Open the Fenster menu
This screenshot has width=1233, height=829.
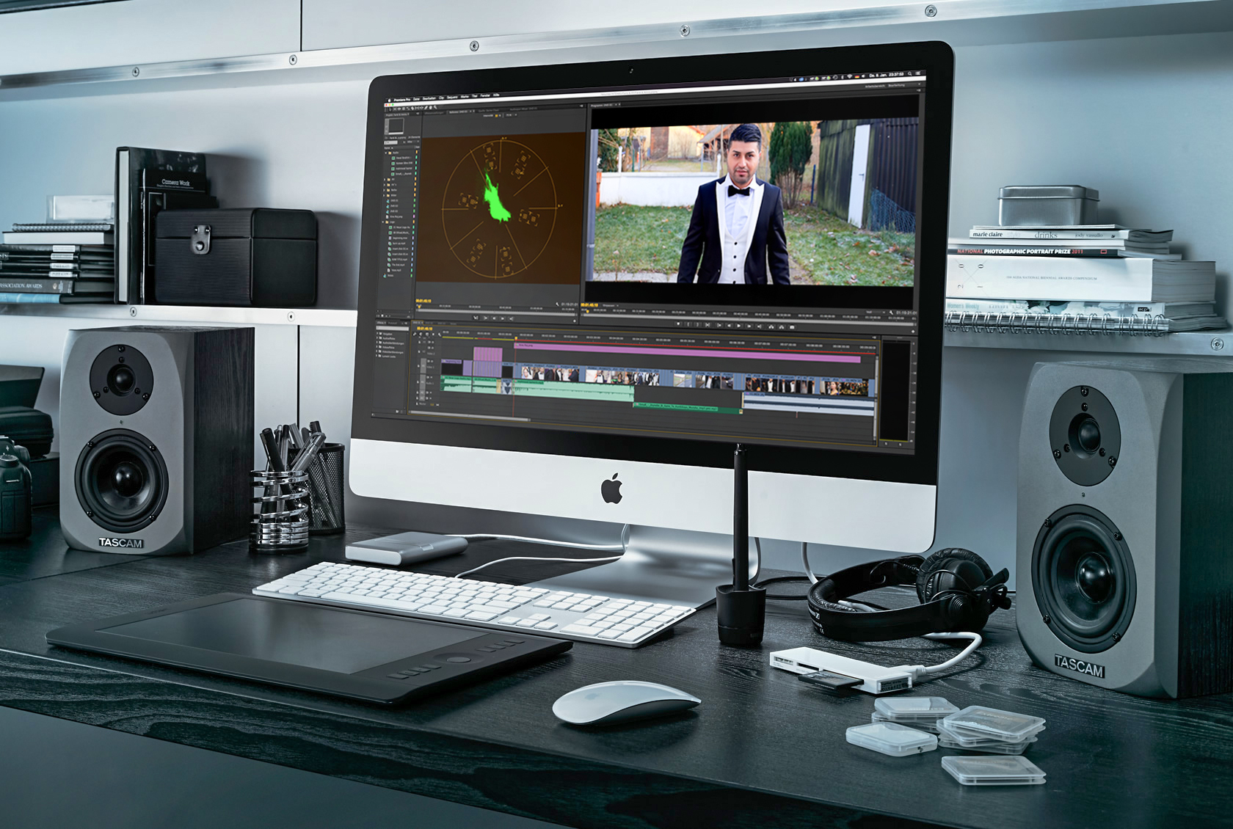point(485,95)
